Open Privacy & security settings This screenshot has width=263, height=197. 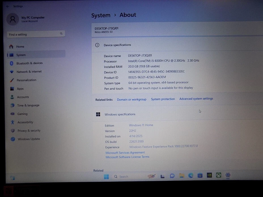[29, 131]
